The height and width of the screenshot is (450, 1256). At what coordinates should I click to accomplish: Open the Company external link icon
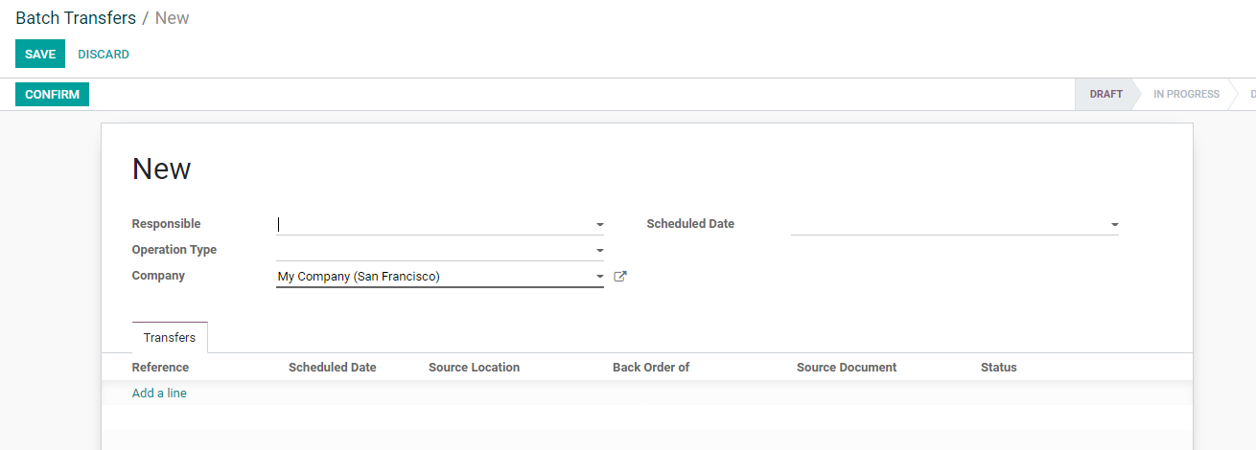point(619,277)
